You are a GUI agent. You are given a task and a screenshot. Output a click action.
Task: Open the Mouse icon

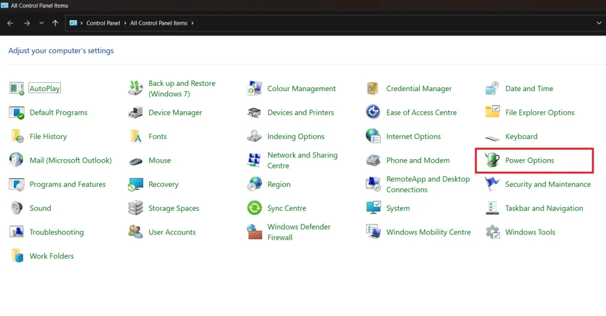click(136, 161)
